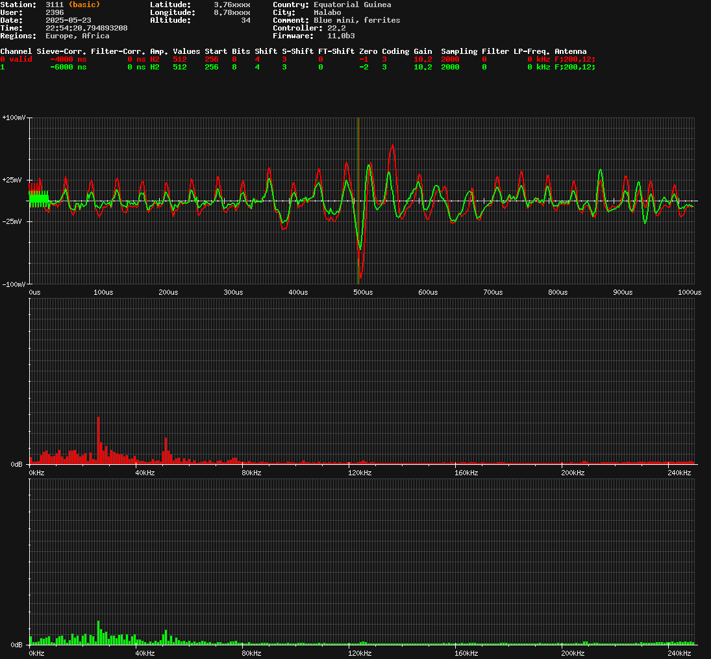Click the station number 3111

pos(55,5)
